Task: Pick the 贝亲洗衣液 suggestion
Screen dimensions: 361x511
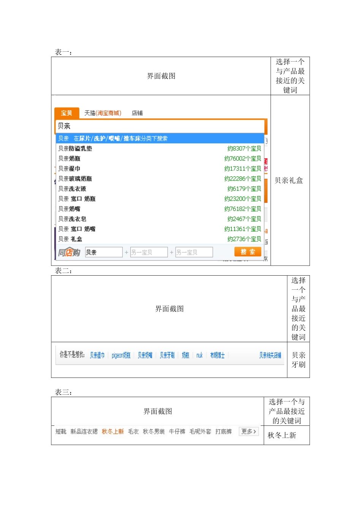Action: click(160, 189)
